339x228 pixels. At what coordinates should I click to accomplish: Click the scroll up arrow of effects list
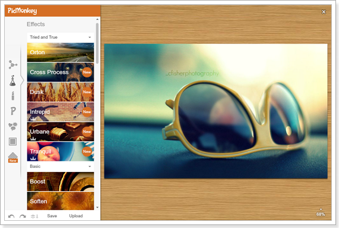(97, 20)
